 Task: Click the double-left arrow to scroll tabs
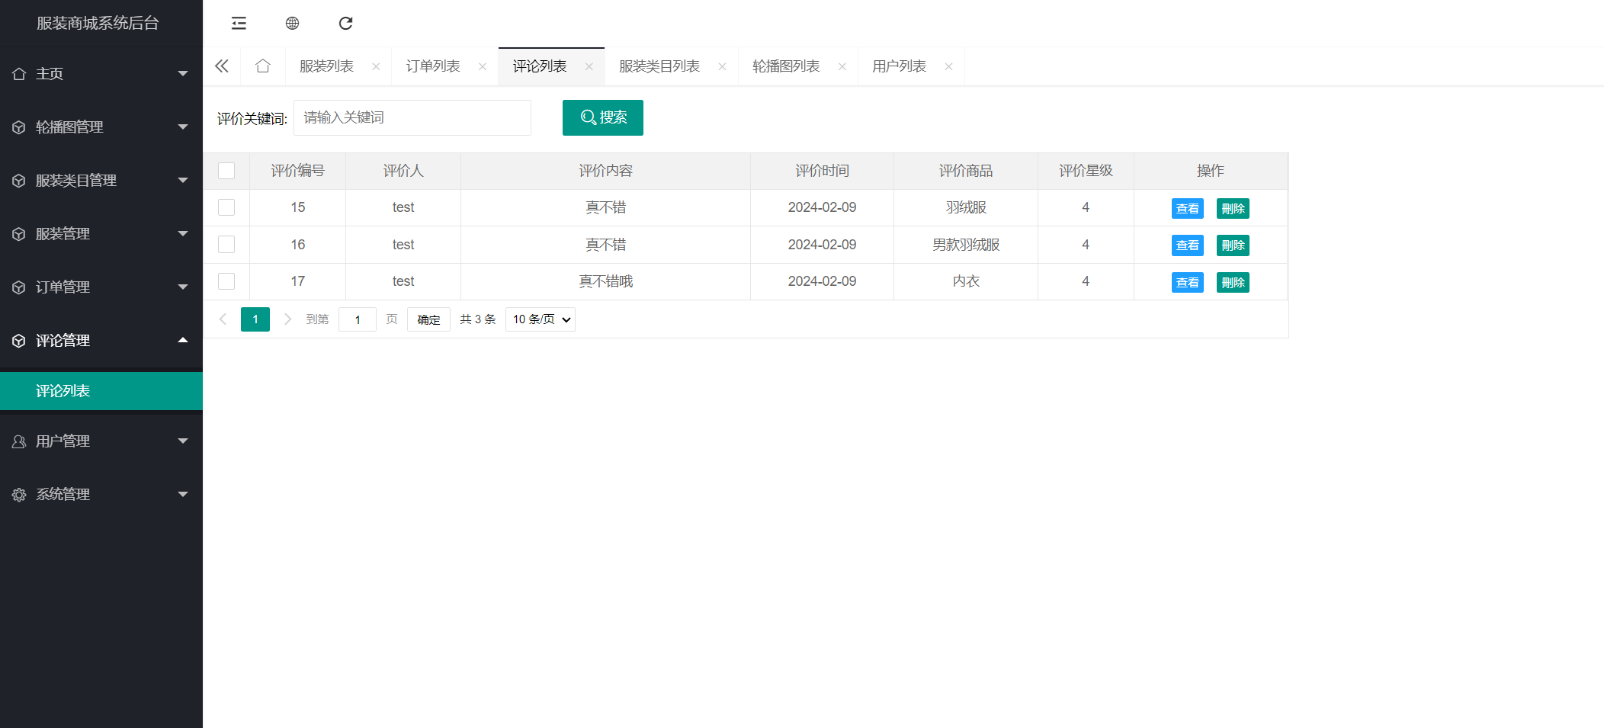[x=221, y=66]
